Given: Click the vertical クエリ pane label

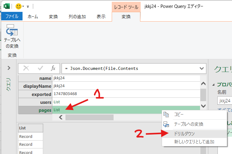Looking at the screenshot, I should point(9,84).
